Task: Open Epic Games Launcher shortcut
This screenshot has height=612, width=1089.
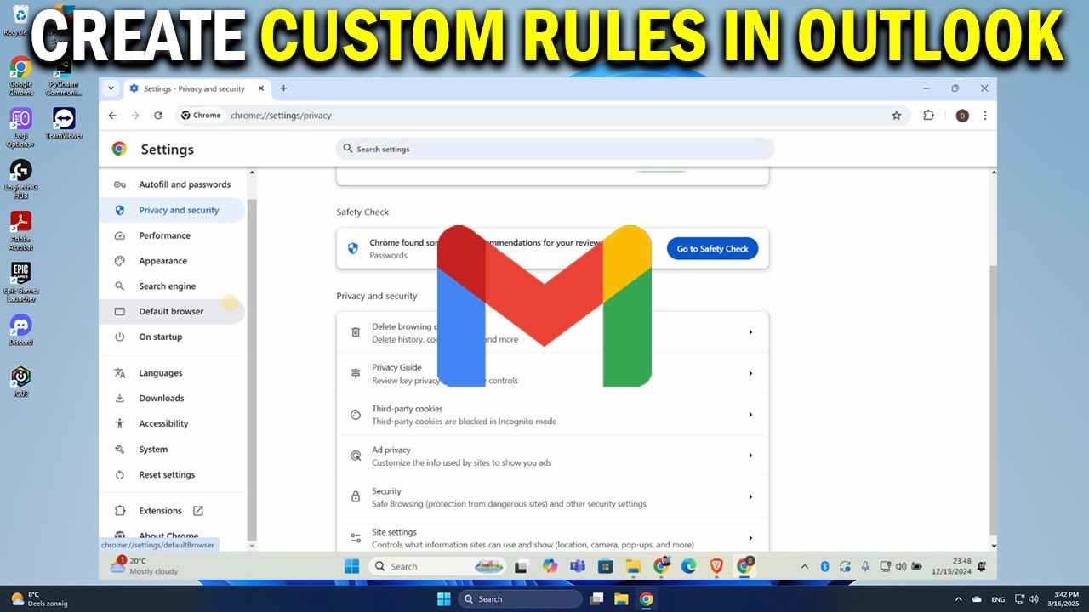Action: (x=20, y=282)
